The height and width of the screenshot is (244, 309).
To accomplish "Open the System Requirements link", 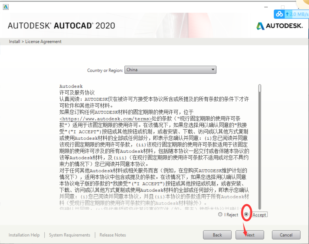I will (70, 235).
